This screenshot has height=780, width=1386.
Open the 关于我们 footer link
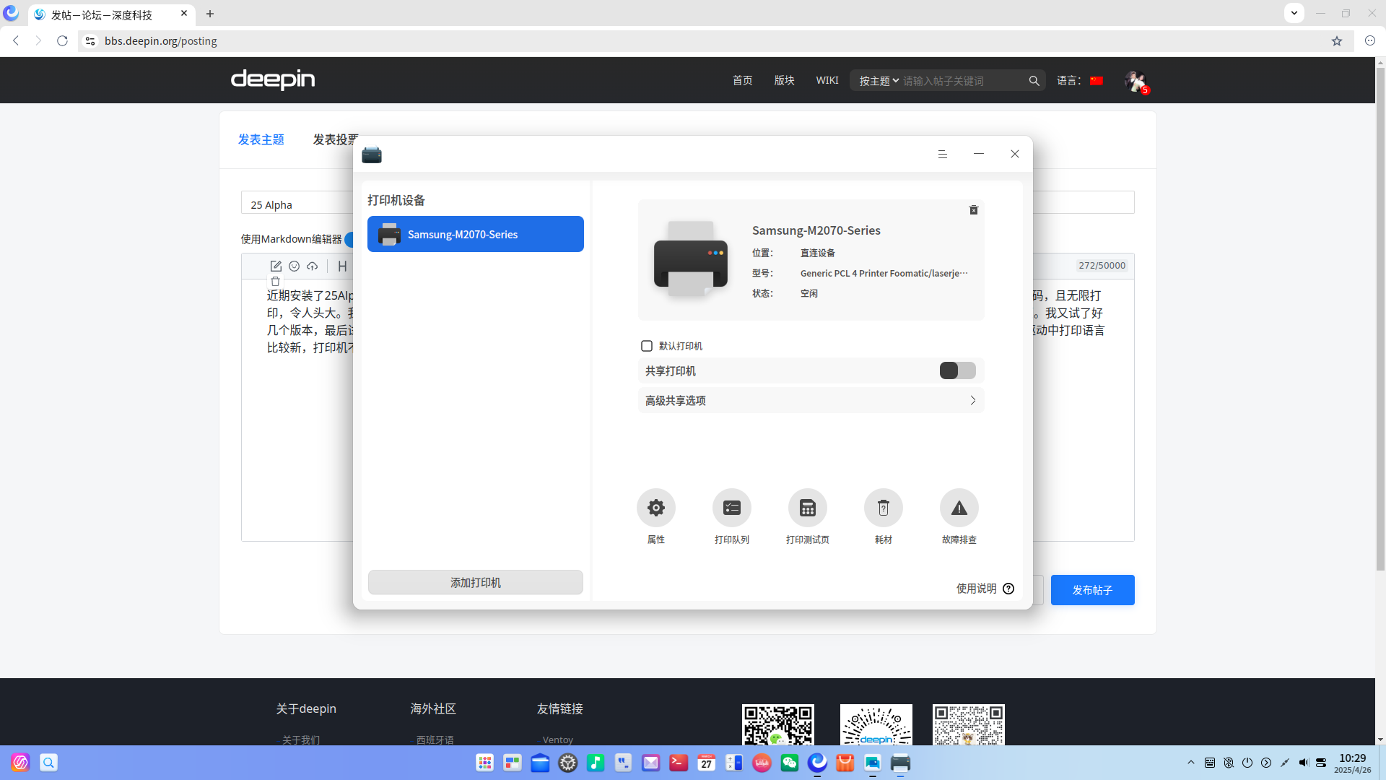[300, 740]
